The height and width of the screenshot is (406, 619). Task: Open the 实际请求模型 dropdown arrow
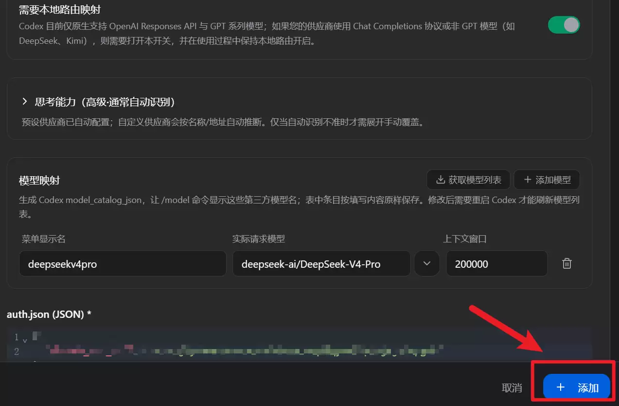point(427,263)
